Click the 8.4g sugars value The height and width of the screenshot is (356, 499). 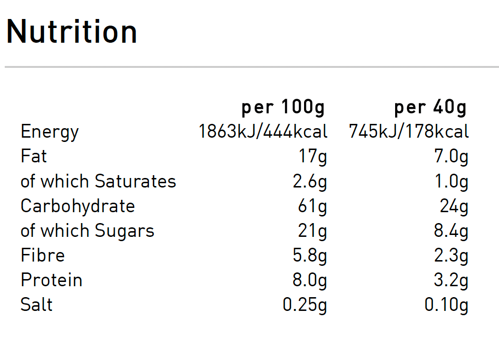tap(451, 231)
